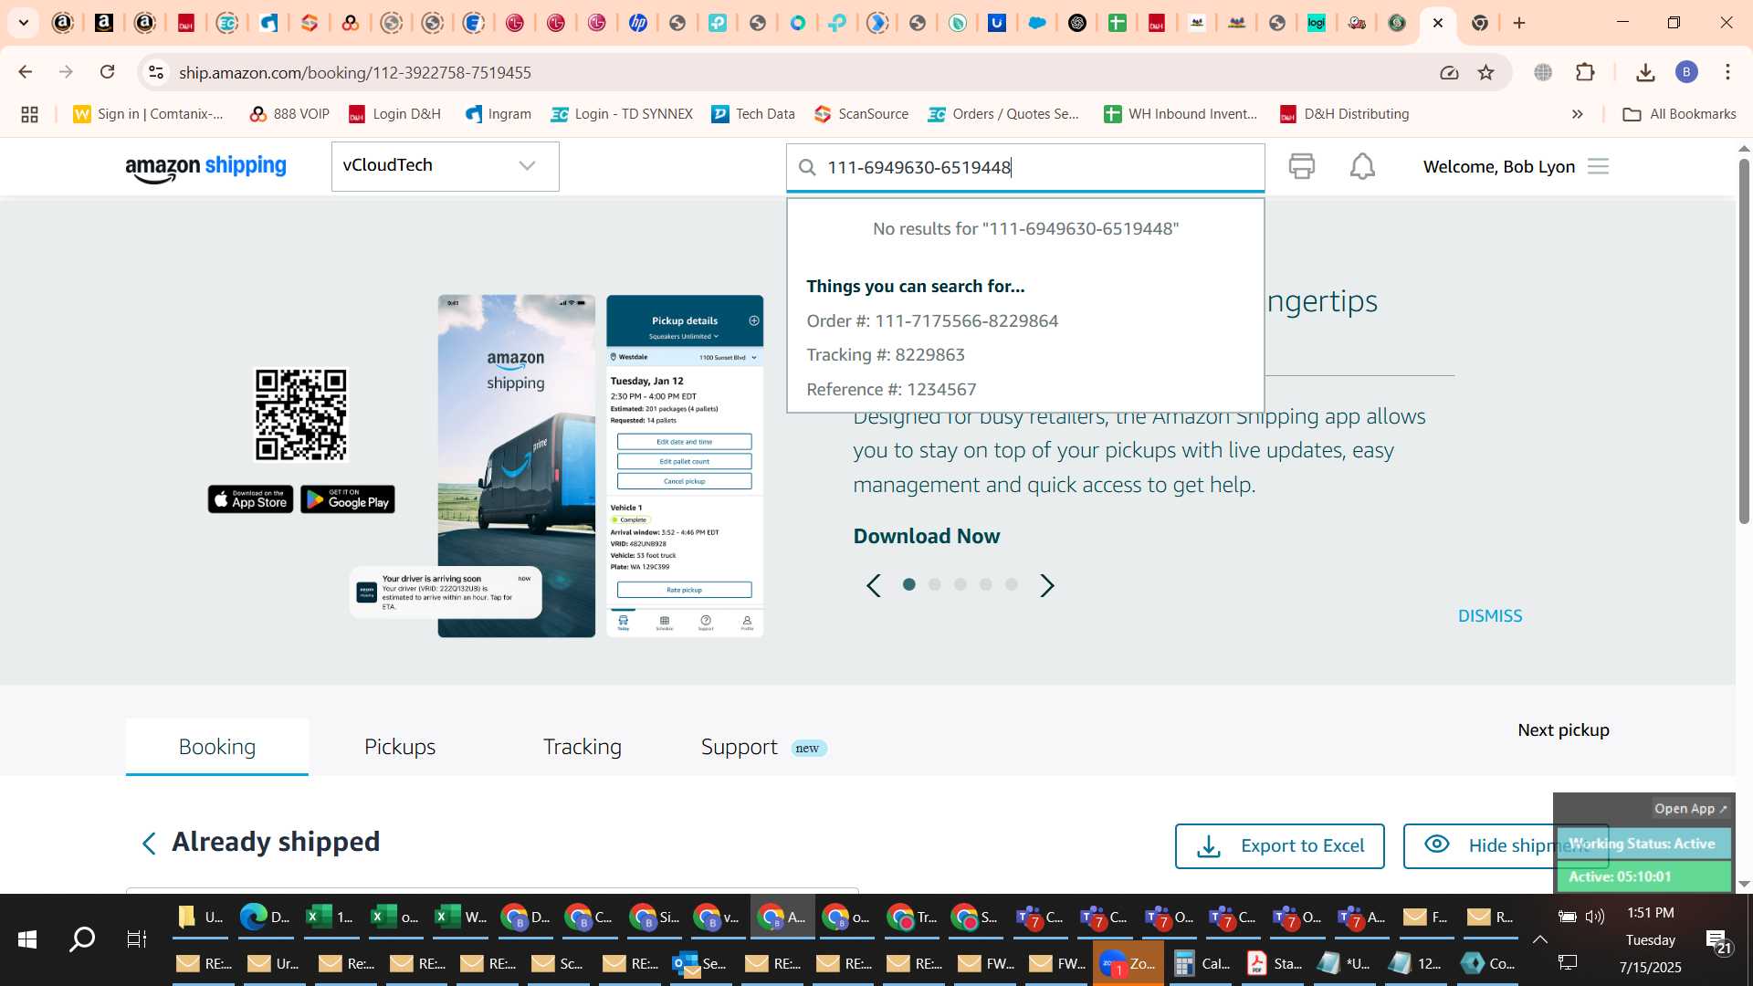Screen dimensions: 1753x986
Task: Select fourth carousel dot
Action: coord(986,585)
